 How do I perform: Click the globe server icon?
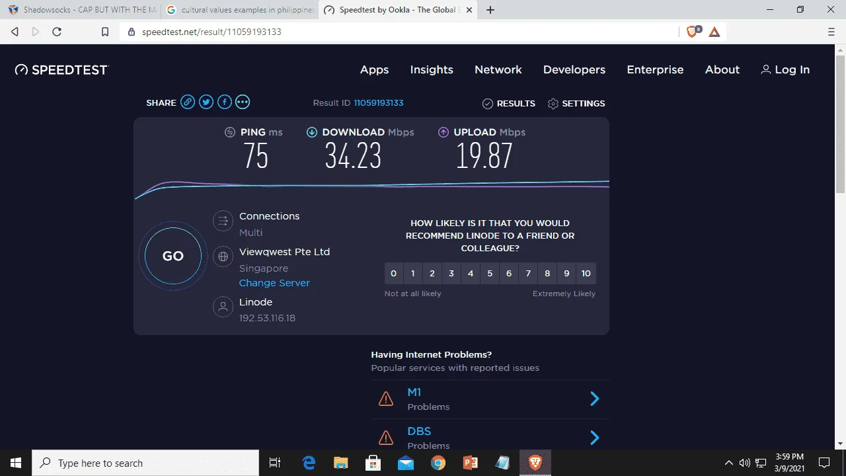pyautogui.click(x=223, y=257)
